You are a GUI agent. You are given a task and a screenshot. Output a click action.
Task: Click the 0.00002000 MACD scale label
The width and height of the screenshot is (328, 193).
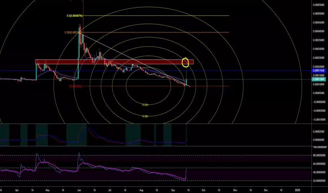(x=319, y=132)
